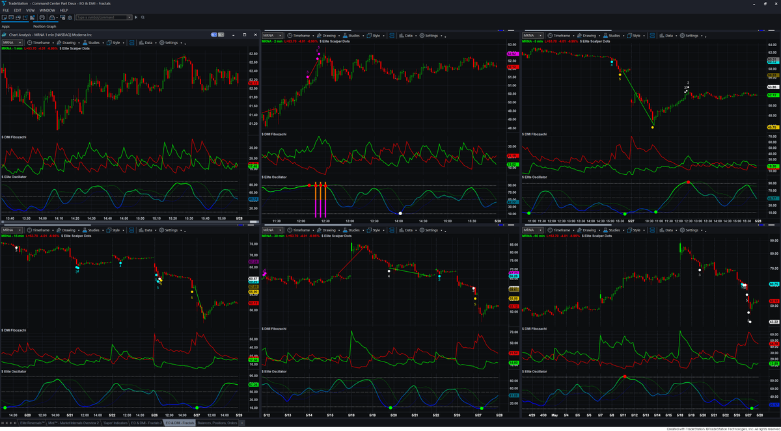Switch to 'Super' Indicators tab
The image size is (781, 431).
pos(115,423)
